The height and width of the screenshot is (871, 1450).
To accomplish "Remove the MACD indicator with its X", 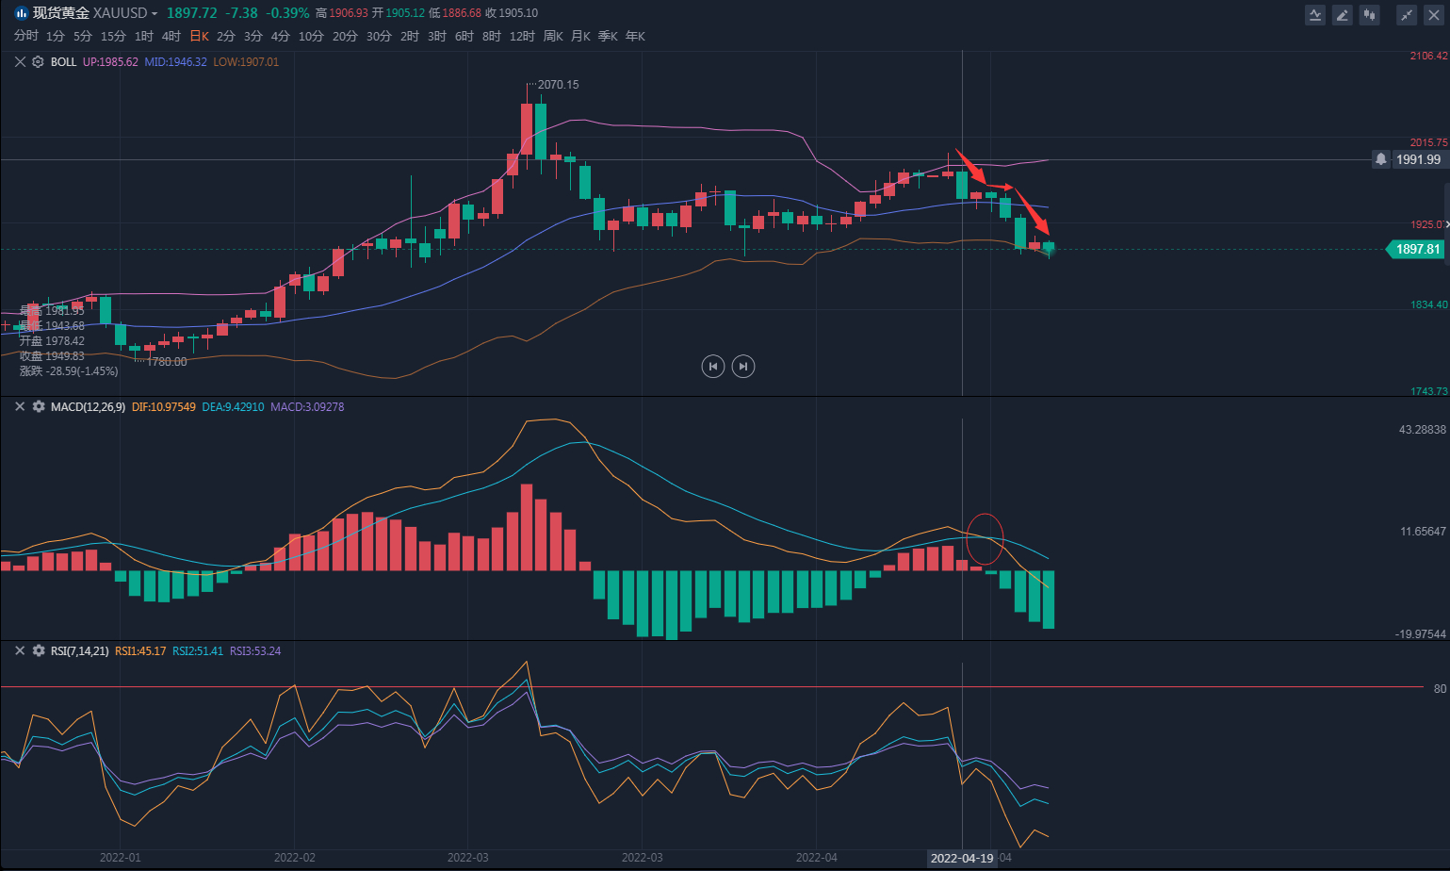I will (x=20, y=406).
